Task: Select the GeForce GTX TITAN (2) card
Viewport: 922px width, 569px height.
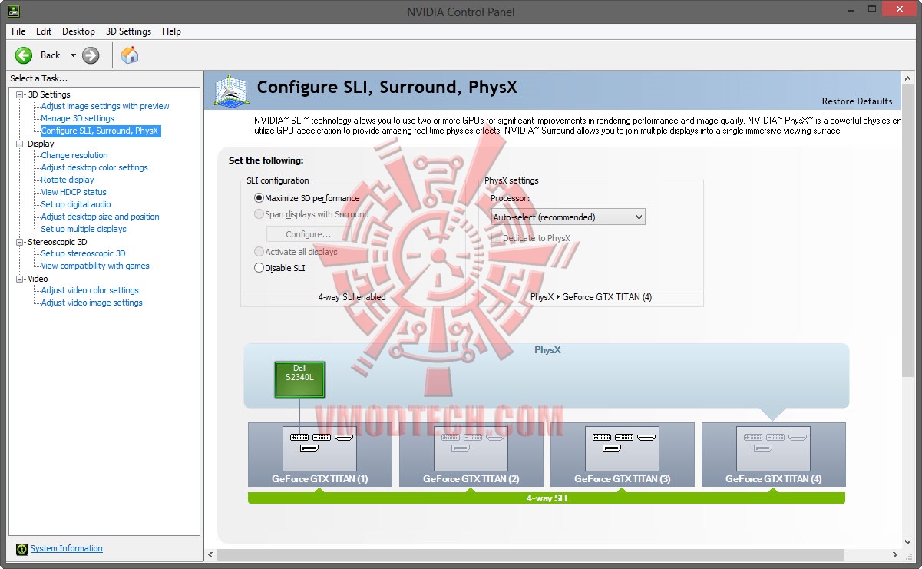Action: pyautogui.click(x=471, y=455)
